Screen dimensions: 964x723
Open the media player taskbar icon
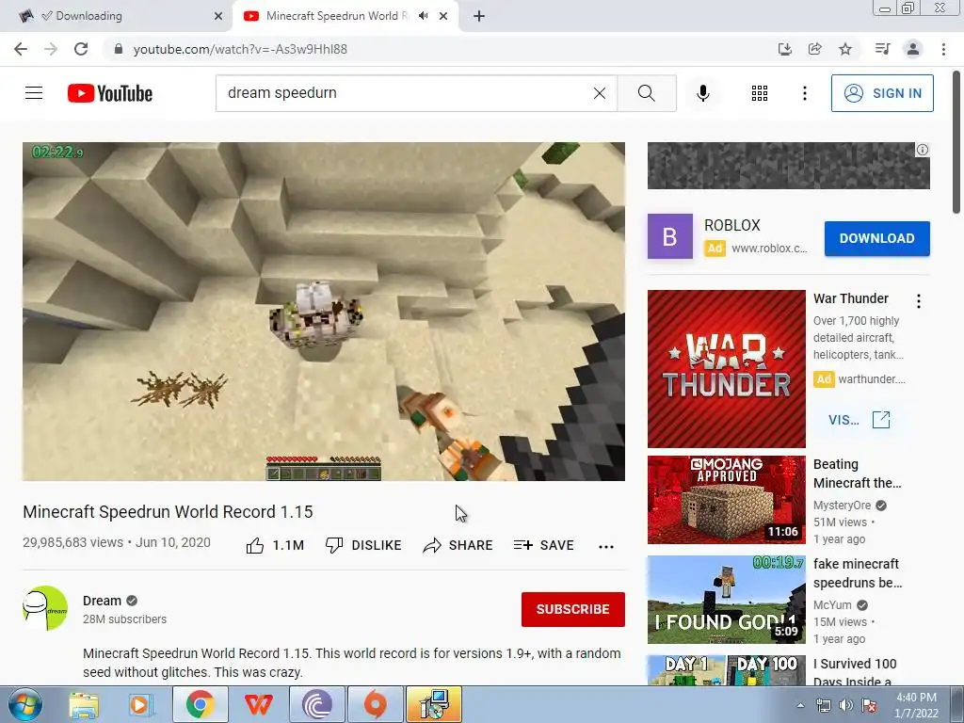coord(140,704)
